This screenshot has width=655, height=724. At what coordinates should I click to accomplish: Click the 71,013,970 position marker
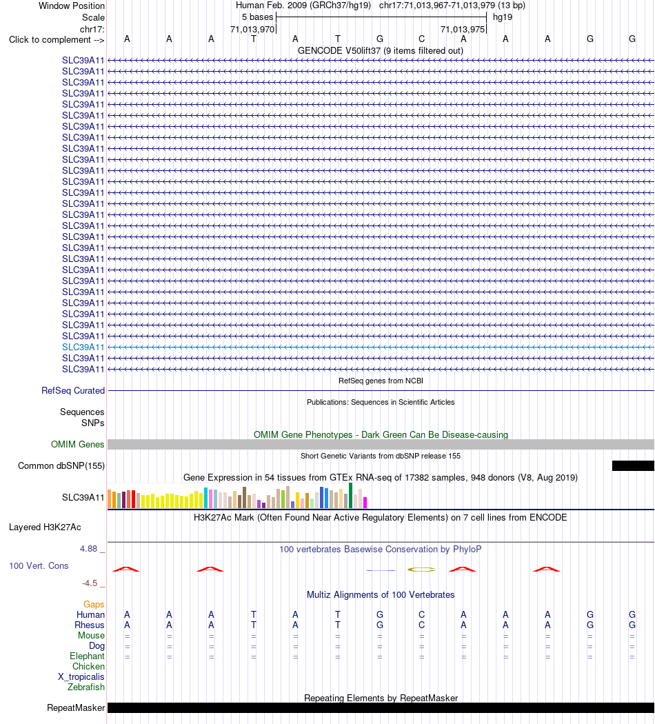(x=252, y=29)
